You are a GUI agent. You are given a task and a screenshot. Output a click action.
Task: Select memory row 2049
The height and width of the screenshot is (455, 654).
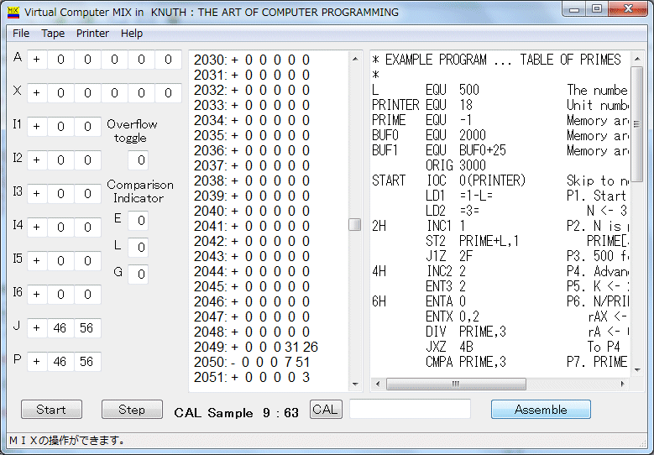coord(256,347)
